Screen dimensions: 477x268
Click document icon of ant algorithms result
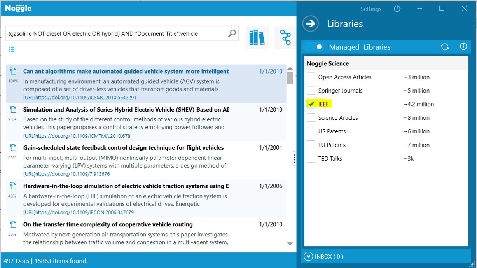(x=13, y=71)
